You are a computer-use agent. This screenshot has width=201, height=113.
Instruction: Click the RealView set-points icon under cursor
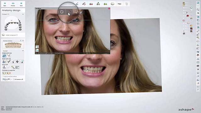[x=69, y=12]
